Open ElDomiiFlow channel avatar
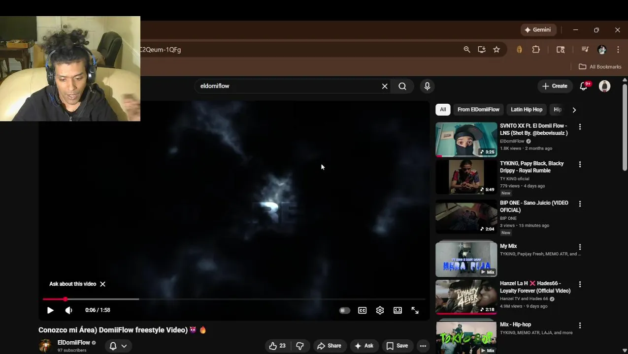This screenshot has height=354, width=628. [45, 346]
